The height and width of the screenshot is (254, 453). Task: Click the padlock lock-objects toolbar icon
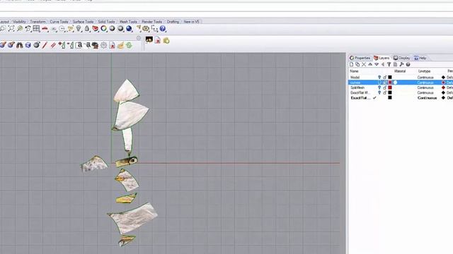click(87, 28)
